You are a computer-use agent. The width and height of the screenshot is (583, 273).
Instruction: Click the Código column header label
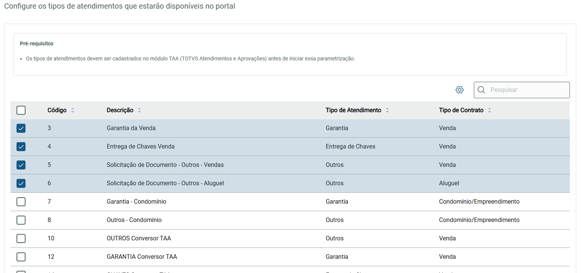point(57,110)
